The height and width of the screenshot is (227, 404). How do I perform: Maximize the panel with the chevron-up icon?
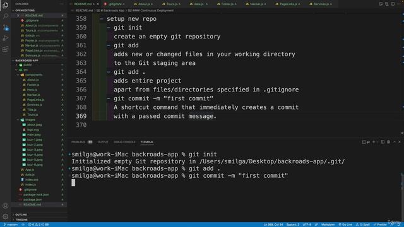[394, 142]
